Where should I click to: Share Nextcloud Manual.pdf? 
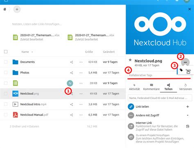click(72, 115)
